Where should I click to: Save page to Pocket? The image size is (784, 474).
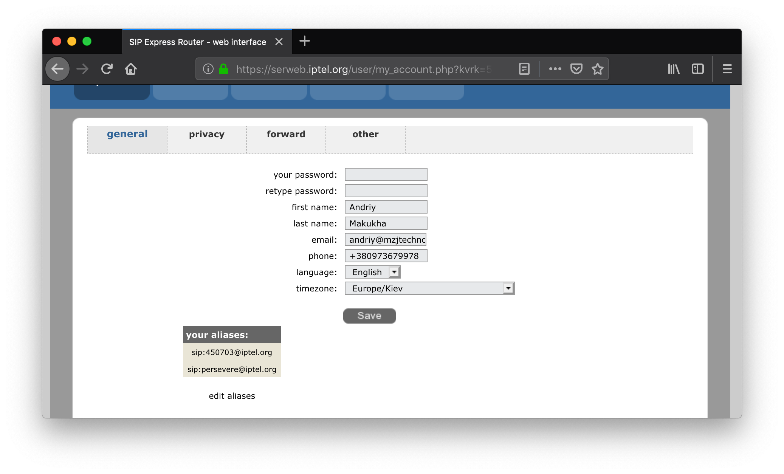point(576,69)
